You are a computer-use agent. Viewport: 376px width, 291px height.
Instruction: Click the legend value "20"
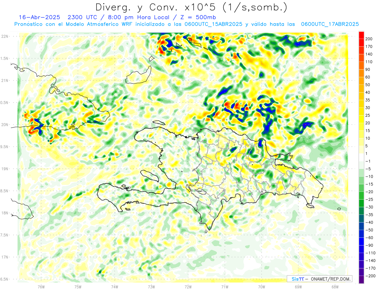tap(368, 123)
